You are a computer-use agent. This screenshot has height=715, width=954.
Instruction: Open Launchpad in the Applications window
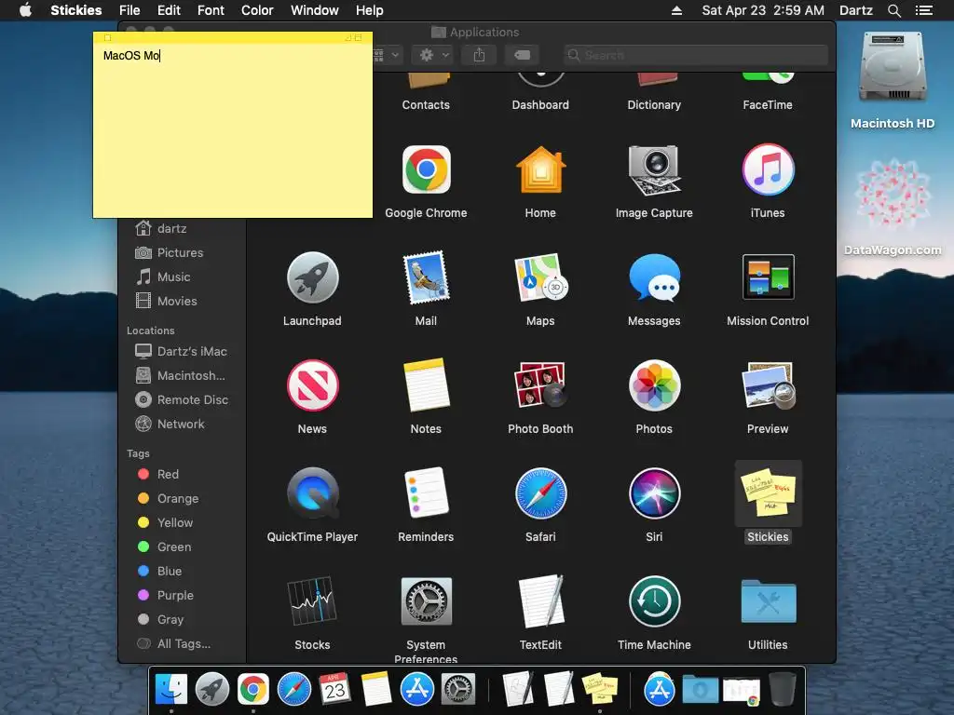(312, 277)
